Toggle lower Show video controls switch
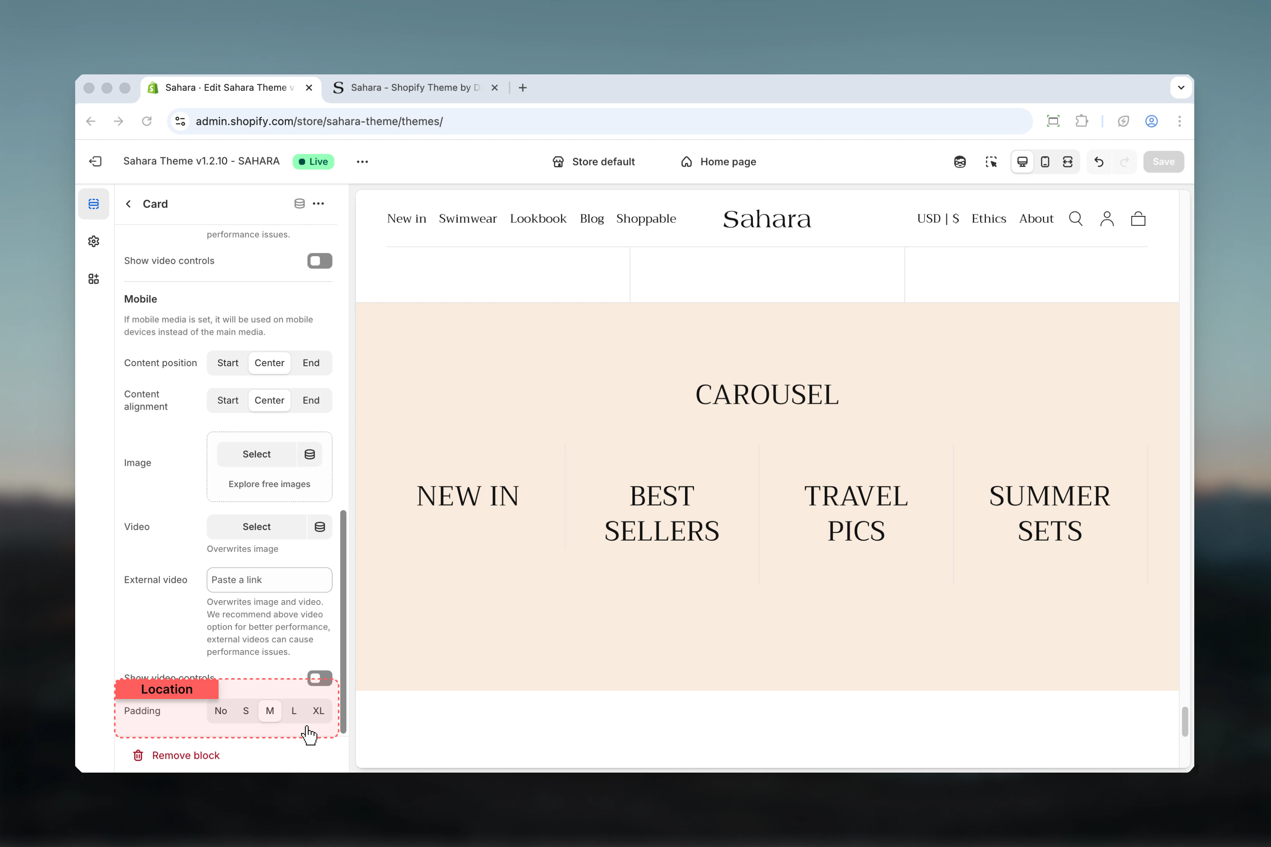1271x847 pixels. pyautogui.click(x=320, y=678)
